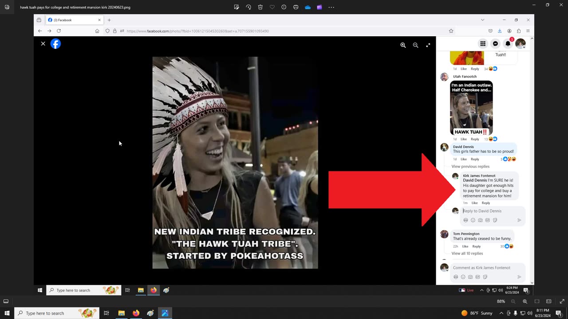Open the Edit image tool in Photos

pos(237,7)
